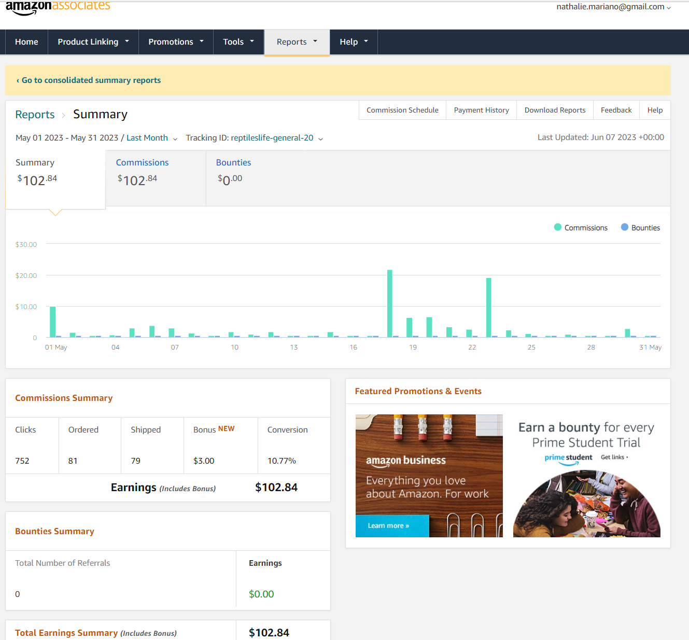Screen dimensions: 689x640
Task: Click the Commissions Summary heading
Action: [64, 398]
